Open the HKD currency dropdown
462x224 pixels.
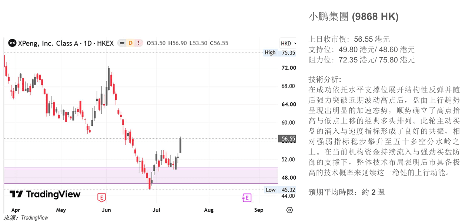pos(287,43)
